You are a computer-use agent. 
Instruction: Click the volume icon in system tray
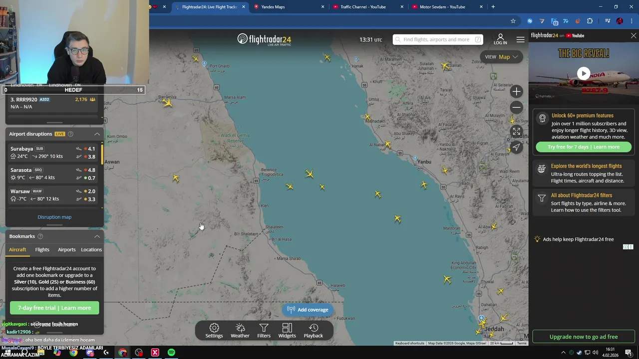pos(595,353)
